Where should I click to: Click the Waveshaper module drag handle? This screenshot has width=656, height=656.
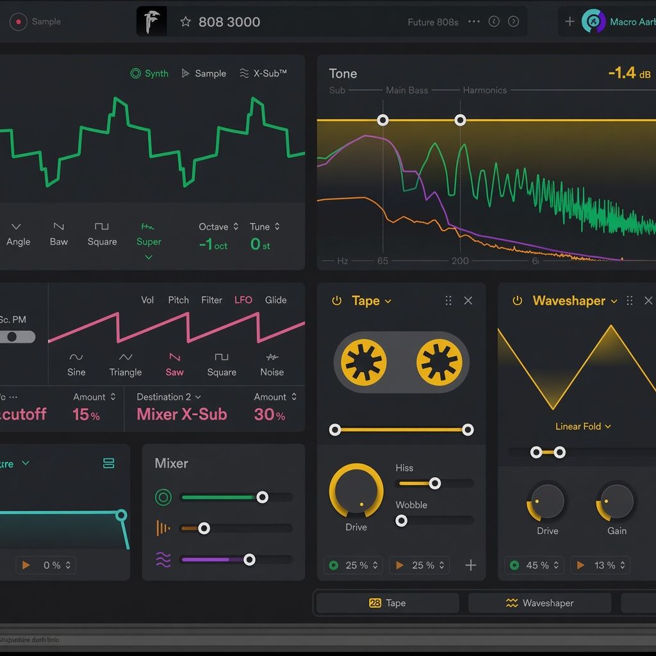click(629, 300)
